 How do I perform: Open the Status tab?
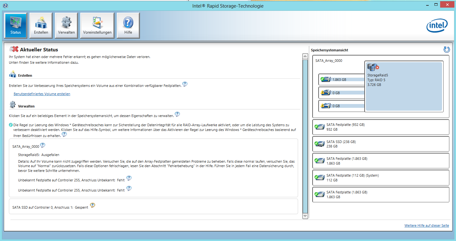(16, 25)
